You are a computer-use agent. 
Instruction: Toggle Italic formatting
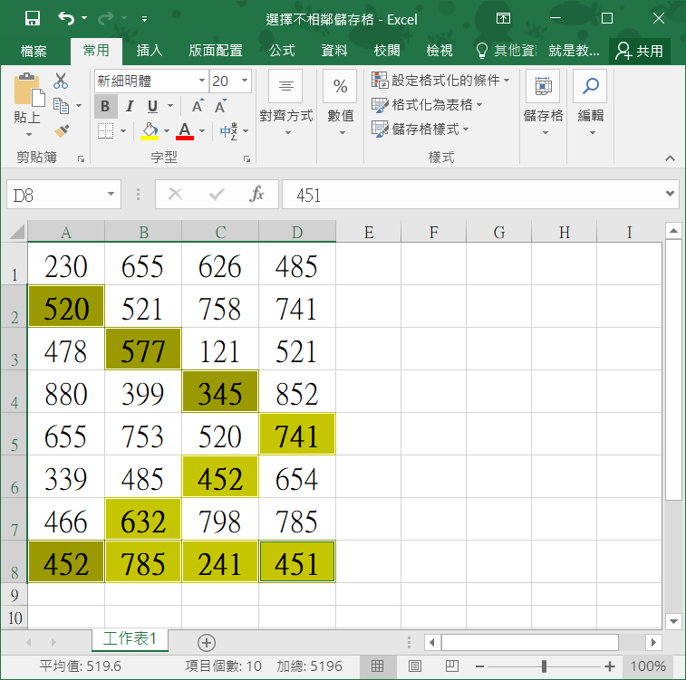[x=130, y=106]
